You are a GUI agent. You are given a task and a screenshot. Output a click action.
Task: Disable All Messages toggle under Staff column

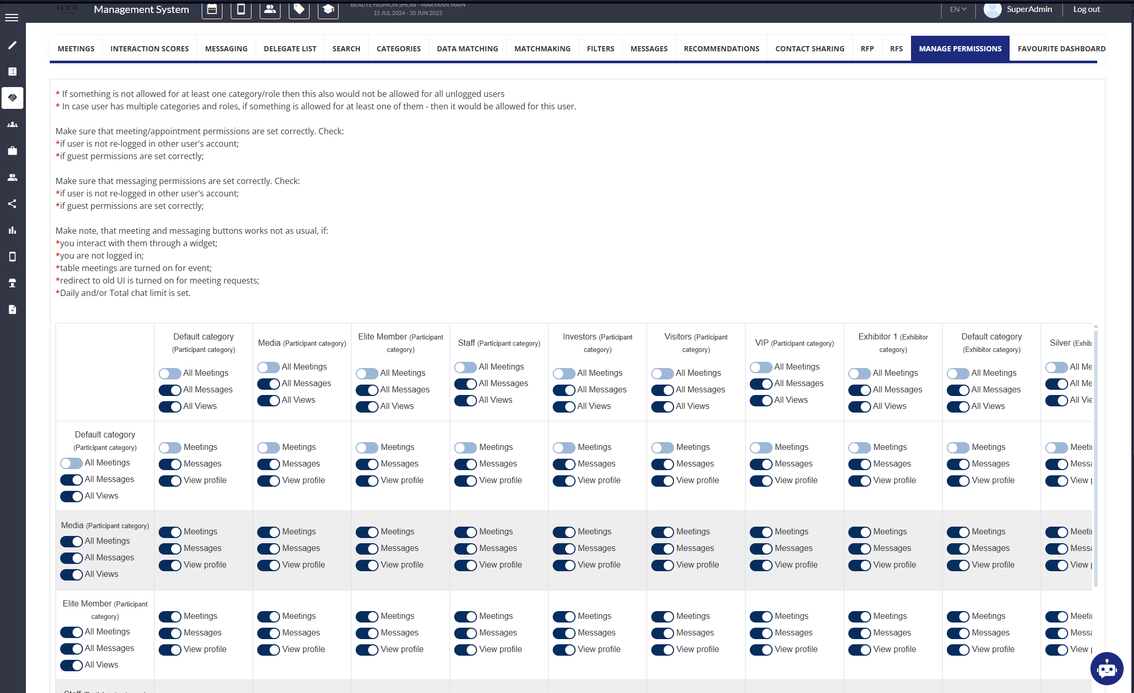coord(465,384)
